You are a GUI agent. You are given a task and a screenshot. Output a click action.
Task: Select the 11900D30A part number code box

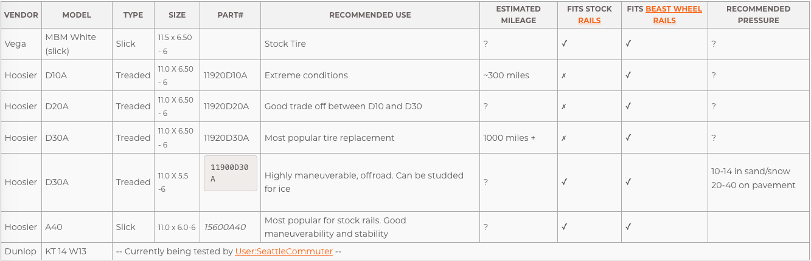point(231,173)
